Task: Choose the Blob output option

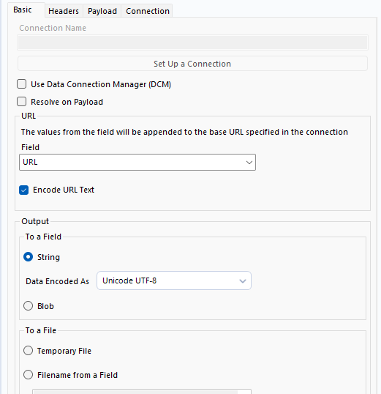Action: pos(28,306)
